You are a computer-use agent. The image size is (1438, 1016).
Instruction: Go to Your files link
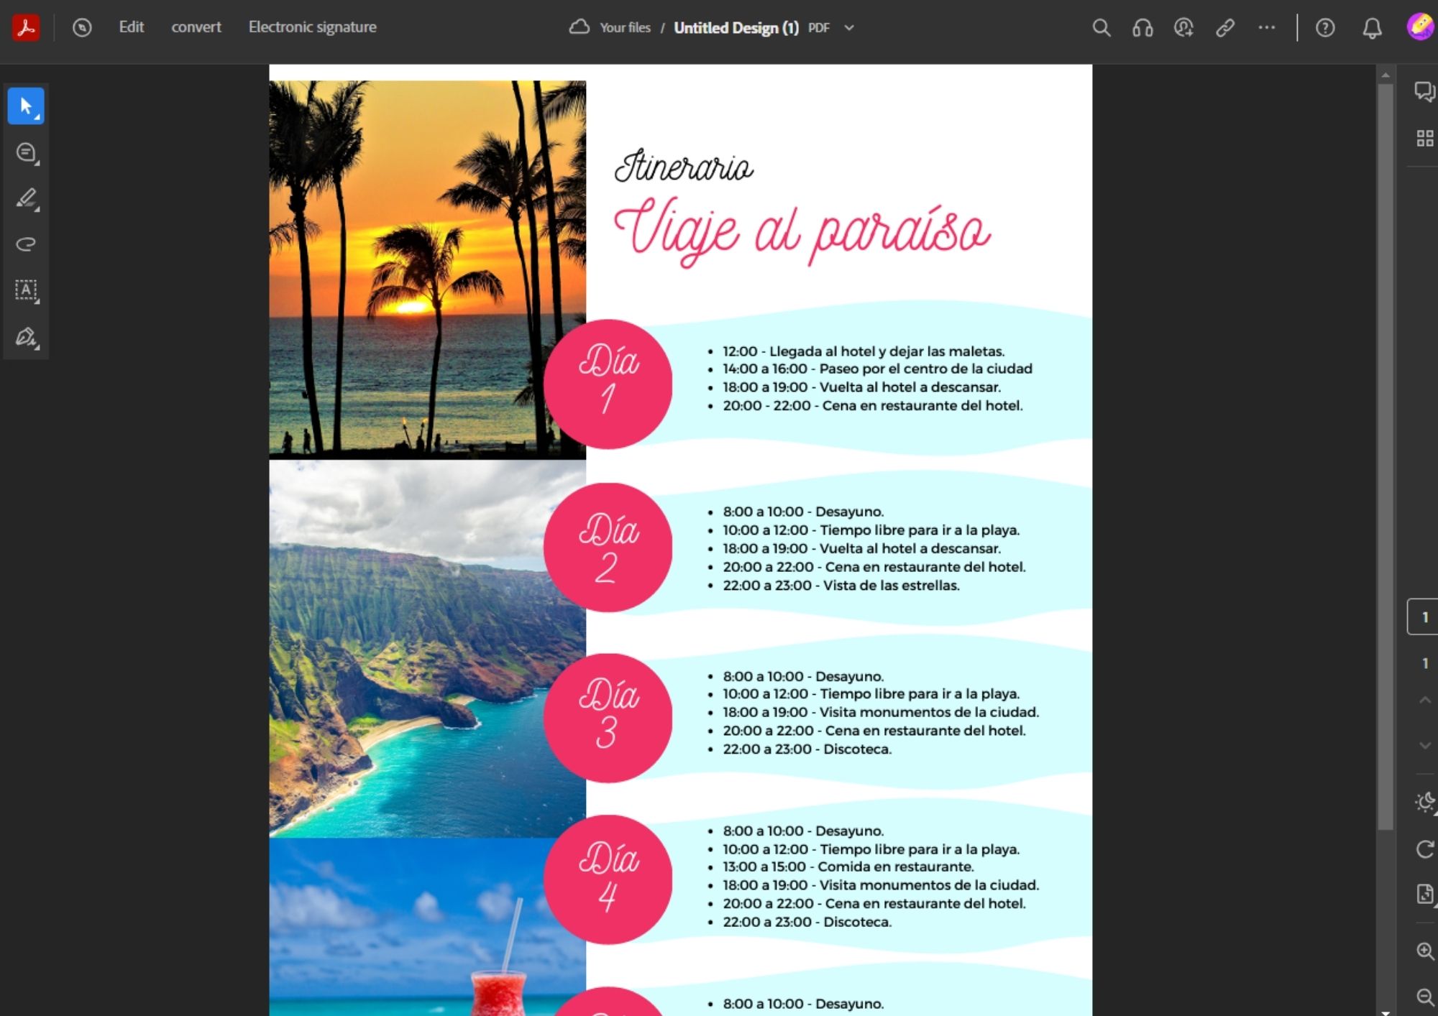click(x=625, y=27)
